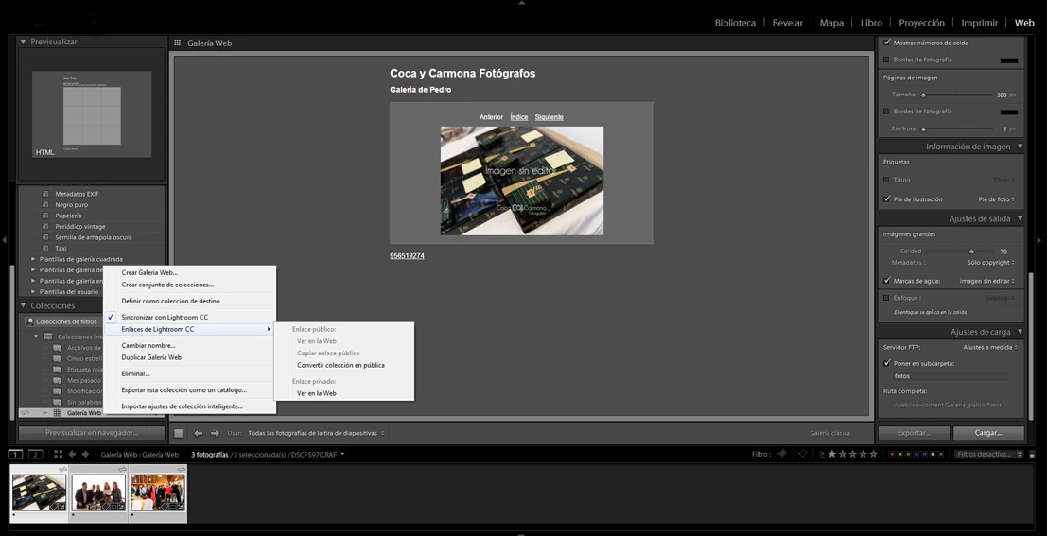Toggle the filter lock switch icon

1034,455
